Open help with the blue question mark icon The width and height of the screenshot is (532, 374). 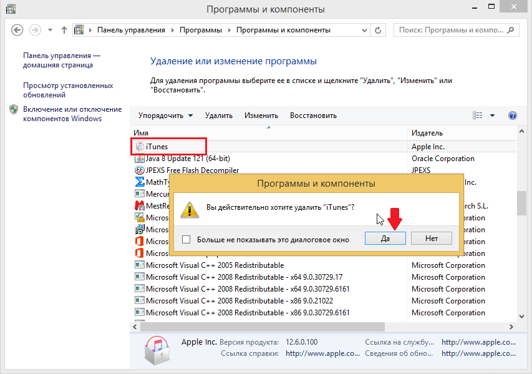coord(512,116)
